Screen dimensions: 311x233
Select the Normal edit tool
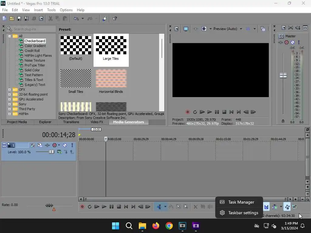(x=159, y=207)
